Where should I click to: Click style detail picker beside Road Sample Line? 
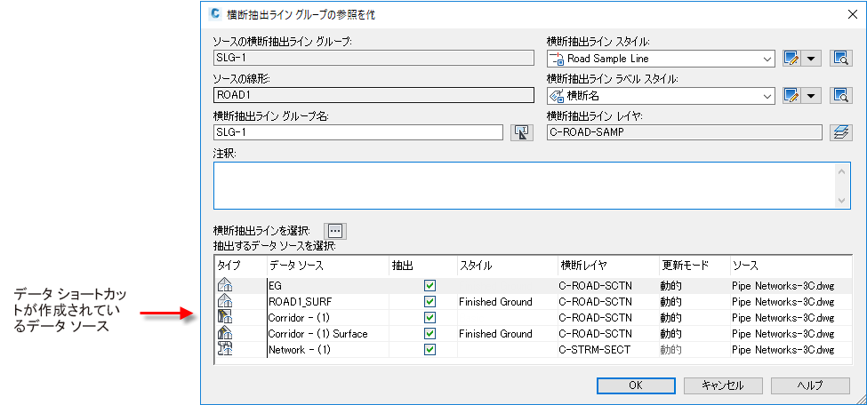[x=841, y=60]
